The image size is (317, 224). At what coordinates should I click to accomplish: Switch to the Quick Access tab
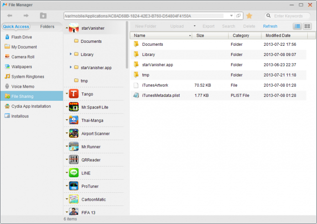[16, 26]
